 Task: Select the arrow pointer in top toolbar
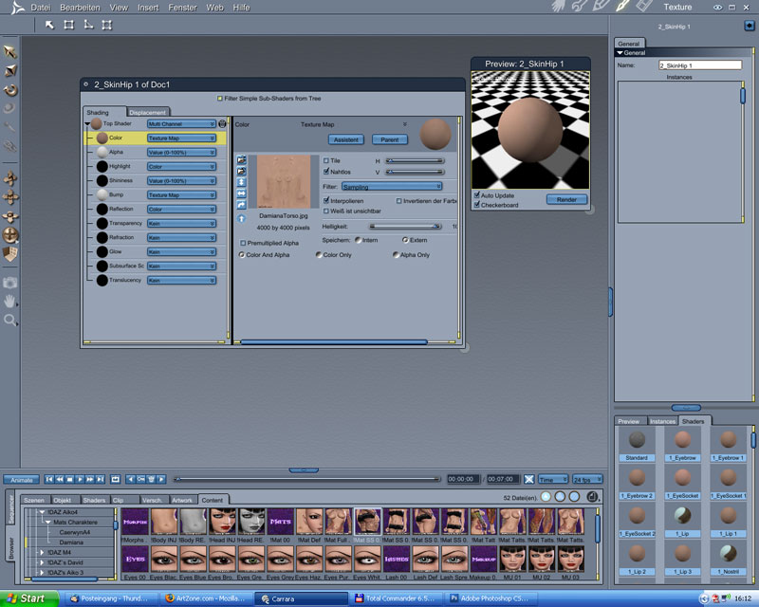pyautogui.click(x=49, y=25)
